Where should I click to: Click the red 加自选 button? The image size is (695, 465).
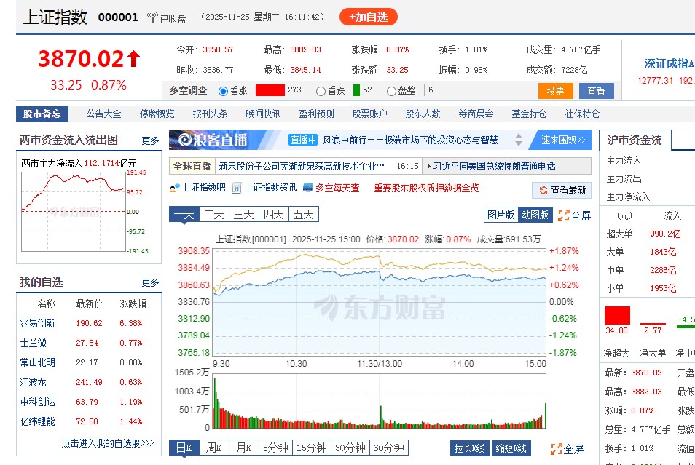369,17
